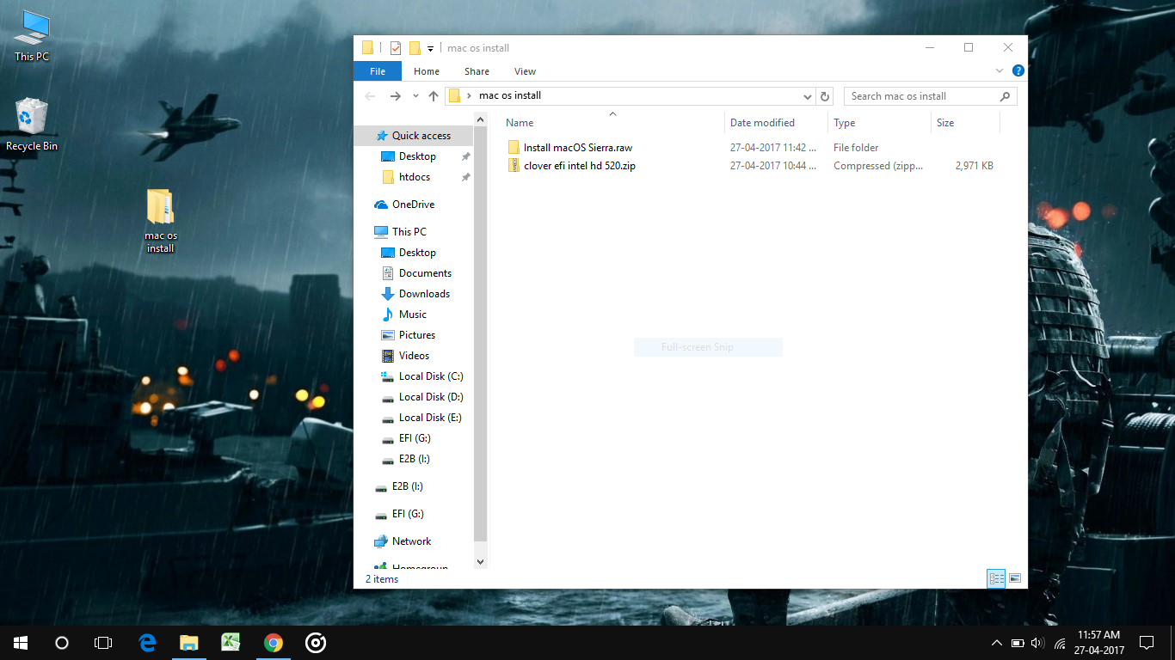Open Downloads in the navigation pane

pos(424,294)
